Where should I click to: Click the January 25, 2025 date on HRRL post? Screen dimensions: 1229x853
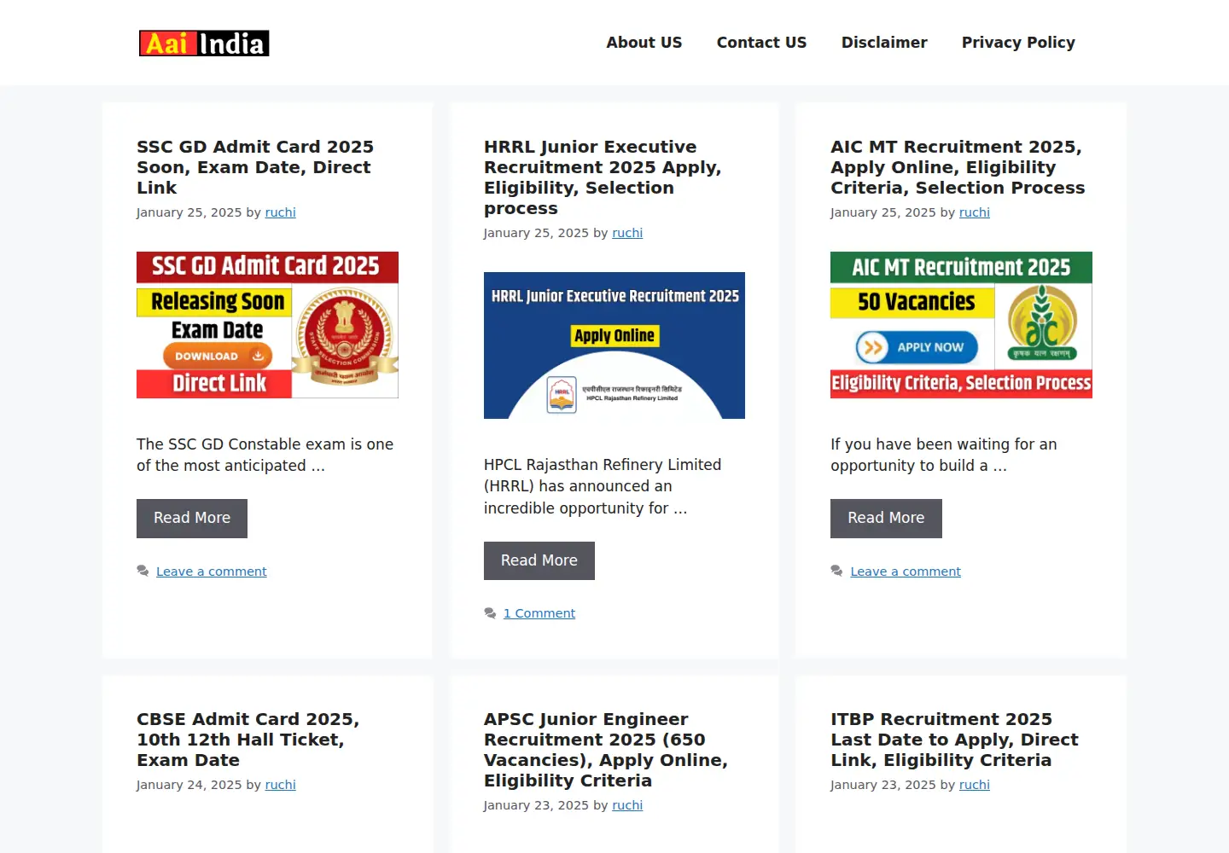536,233
